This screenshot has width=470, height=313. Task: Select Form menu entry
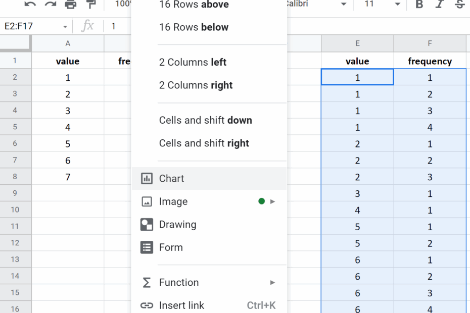pos(209,247)
